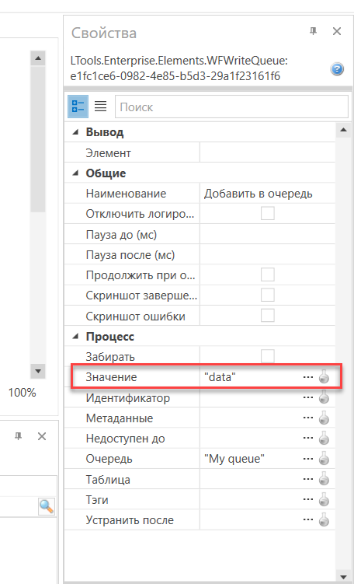Click up arrow of properties scrollbar
Image resolution: width=354 pixels, height=584 pixels.
(x=343, y=130)
